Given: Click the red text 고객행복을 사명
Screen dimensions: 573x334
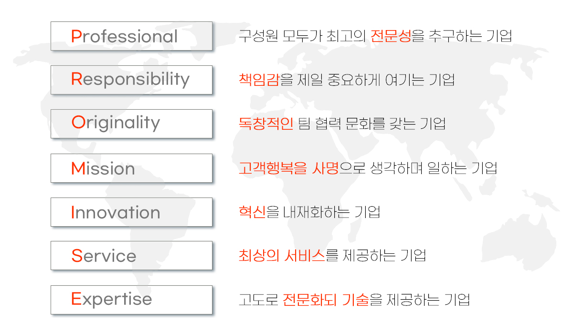Looking at the screenshot, I should [x=289, y=168].
